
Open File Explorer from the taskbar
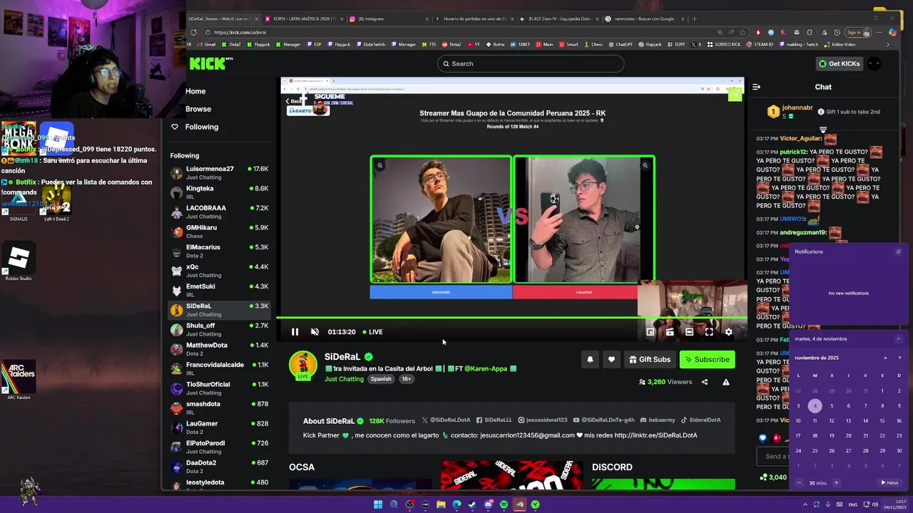point(441,504)
